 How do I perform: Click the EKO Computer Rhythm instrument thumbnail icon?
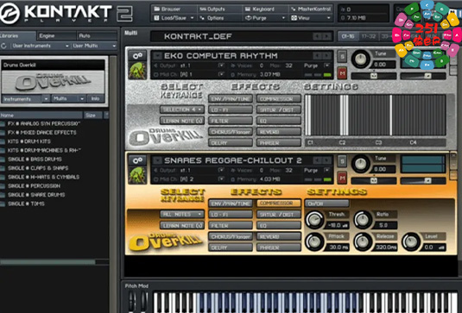[x=137, y=71]
